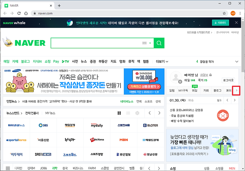Viewport: 245px width, 171px height.
Task: Select the 카페 tab in user panel
Action: point(206,90)
